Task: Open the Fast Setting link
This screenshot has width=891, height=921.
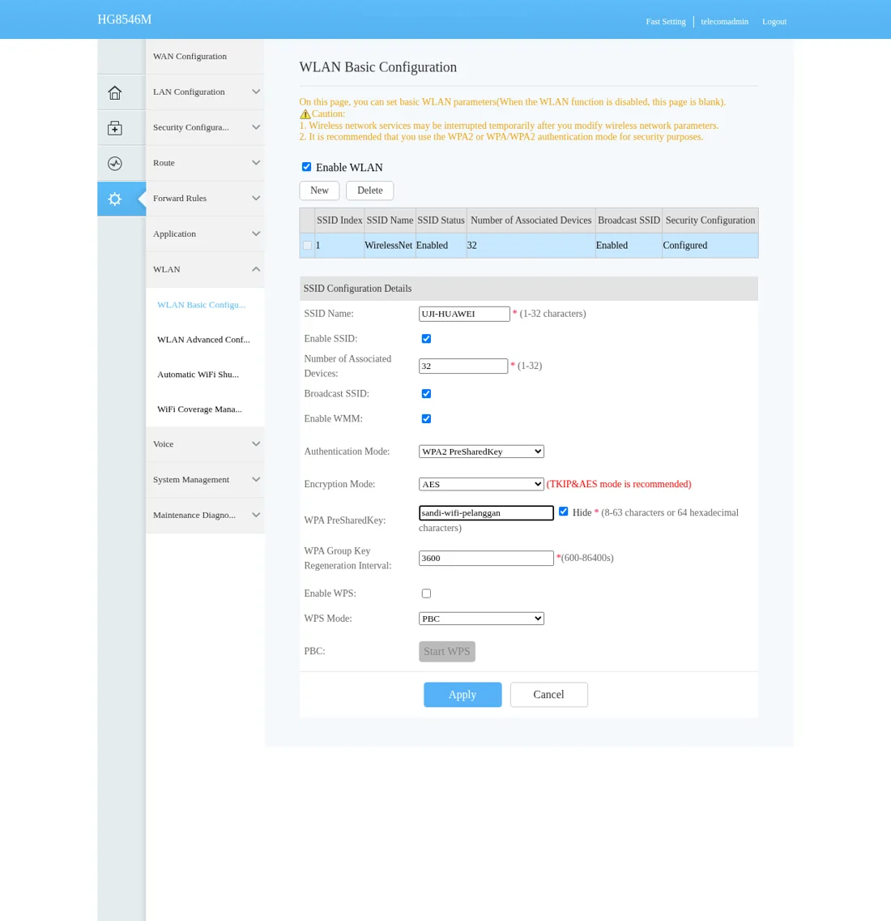Action: coord(666,22)
